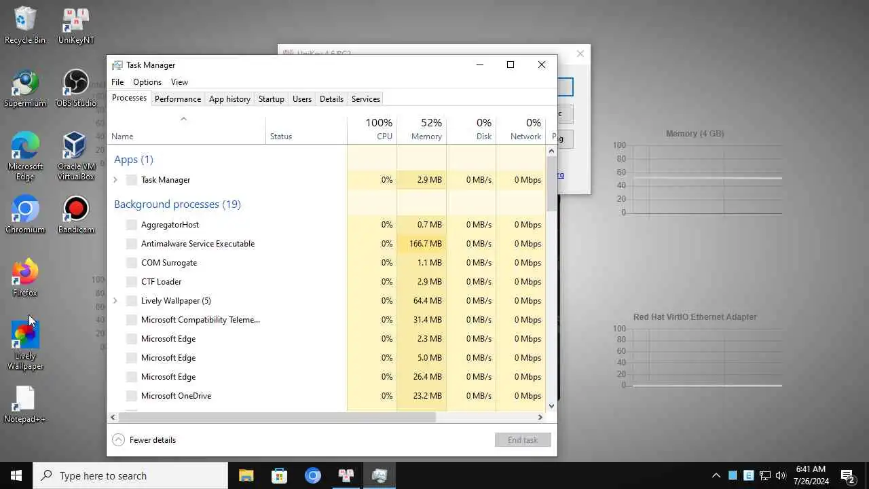Click the End task button
The height and width of the screenshot is (489, 869).
[x=523, y=440]
